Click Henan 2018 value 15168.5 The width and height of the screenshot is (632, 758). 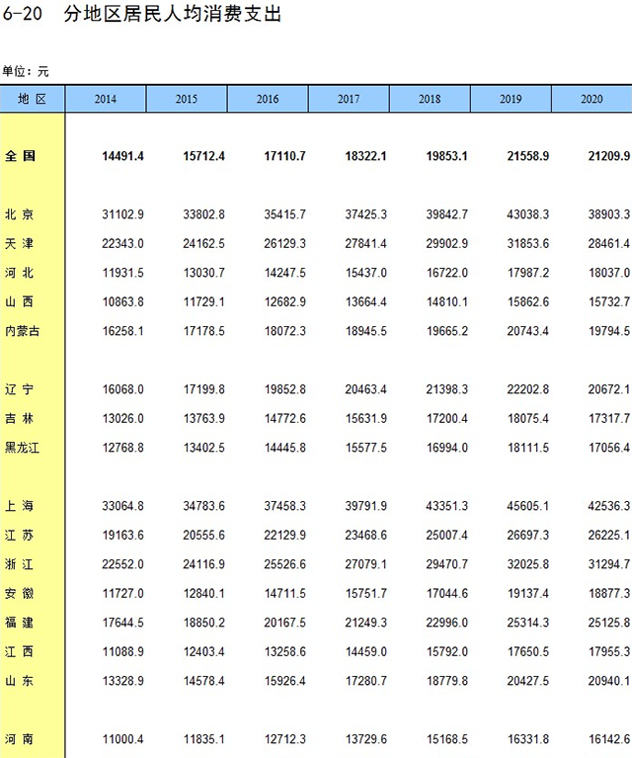[447, 739]
